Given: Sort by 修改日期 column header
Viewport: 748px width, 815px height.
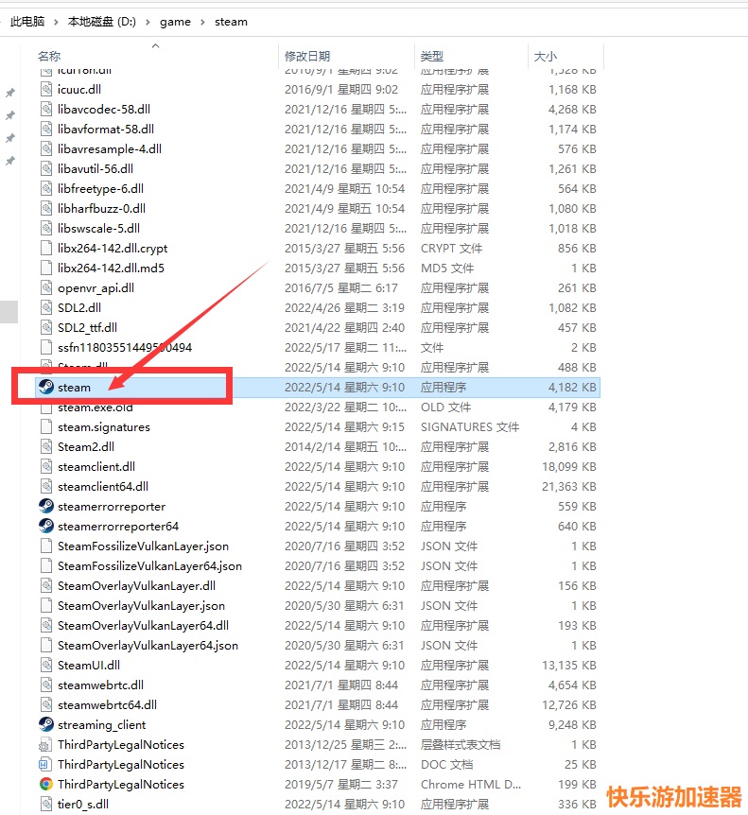Looking at the screenshot, I should pyautogui.click(x=307, y=56).
